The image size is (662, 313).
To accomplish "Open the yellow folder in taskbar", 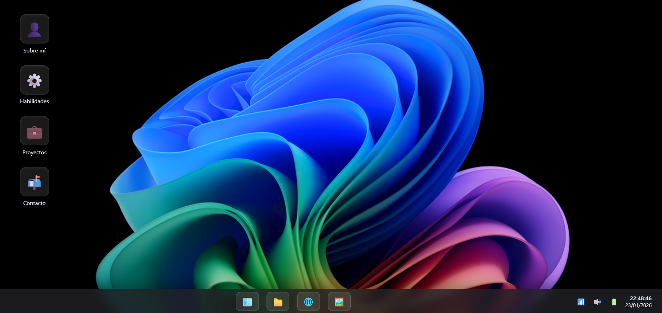I will [278, 302].
